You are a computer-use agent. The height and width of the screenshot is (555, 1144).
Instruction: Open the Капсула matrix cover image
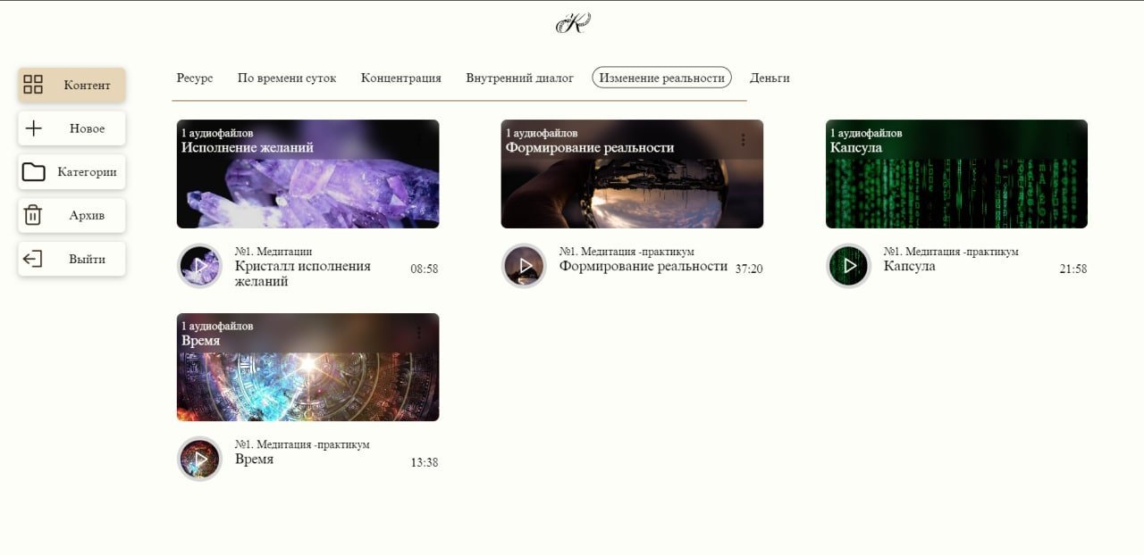point(956,174)
